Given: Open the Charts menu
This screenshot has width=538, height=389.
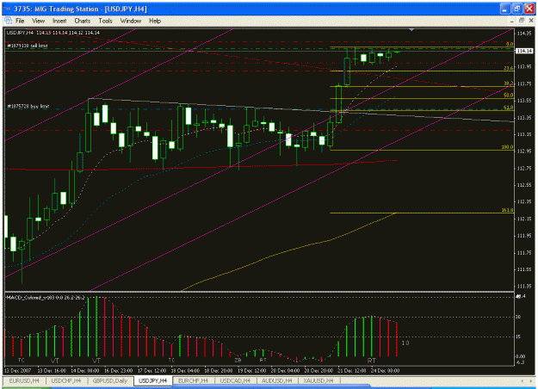Looking at the screenshot, I should pos(83,21).
